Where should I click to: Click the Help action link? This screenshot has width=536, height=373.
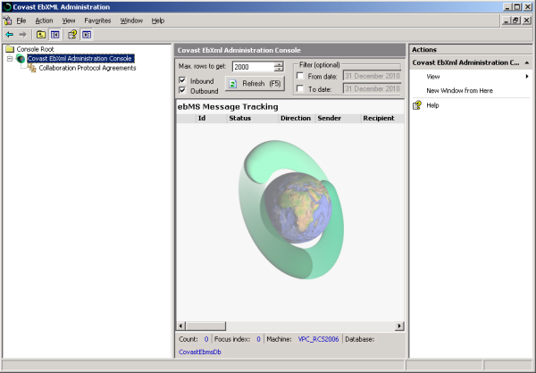pyautogui.click(x=432, y=105)
